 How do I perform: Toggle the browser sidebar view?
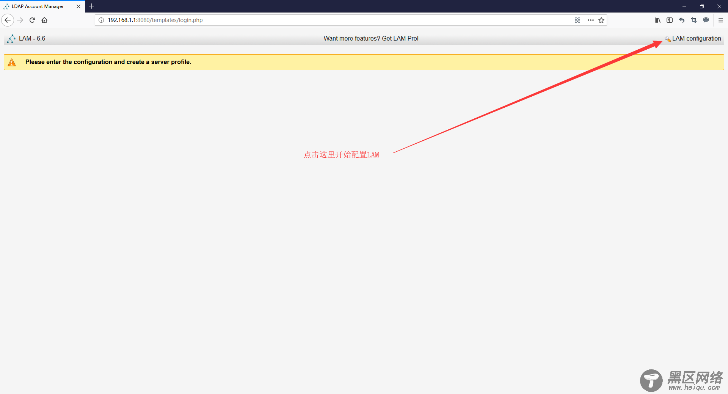click(x=670, y=20)
